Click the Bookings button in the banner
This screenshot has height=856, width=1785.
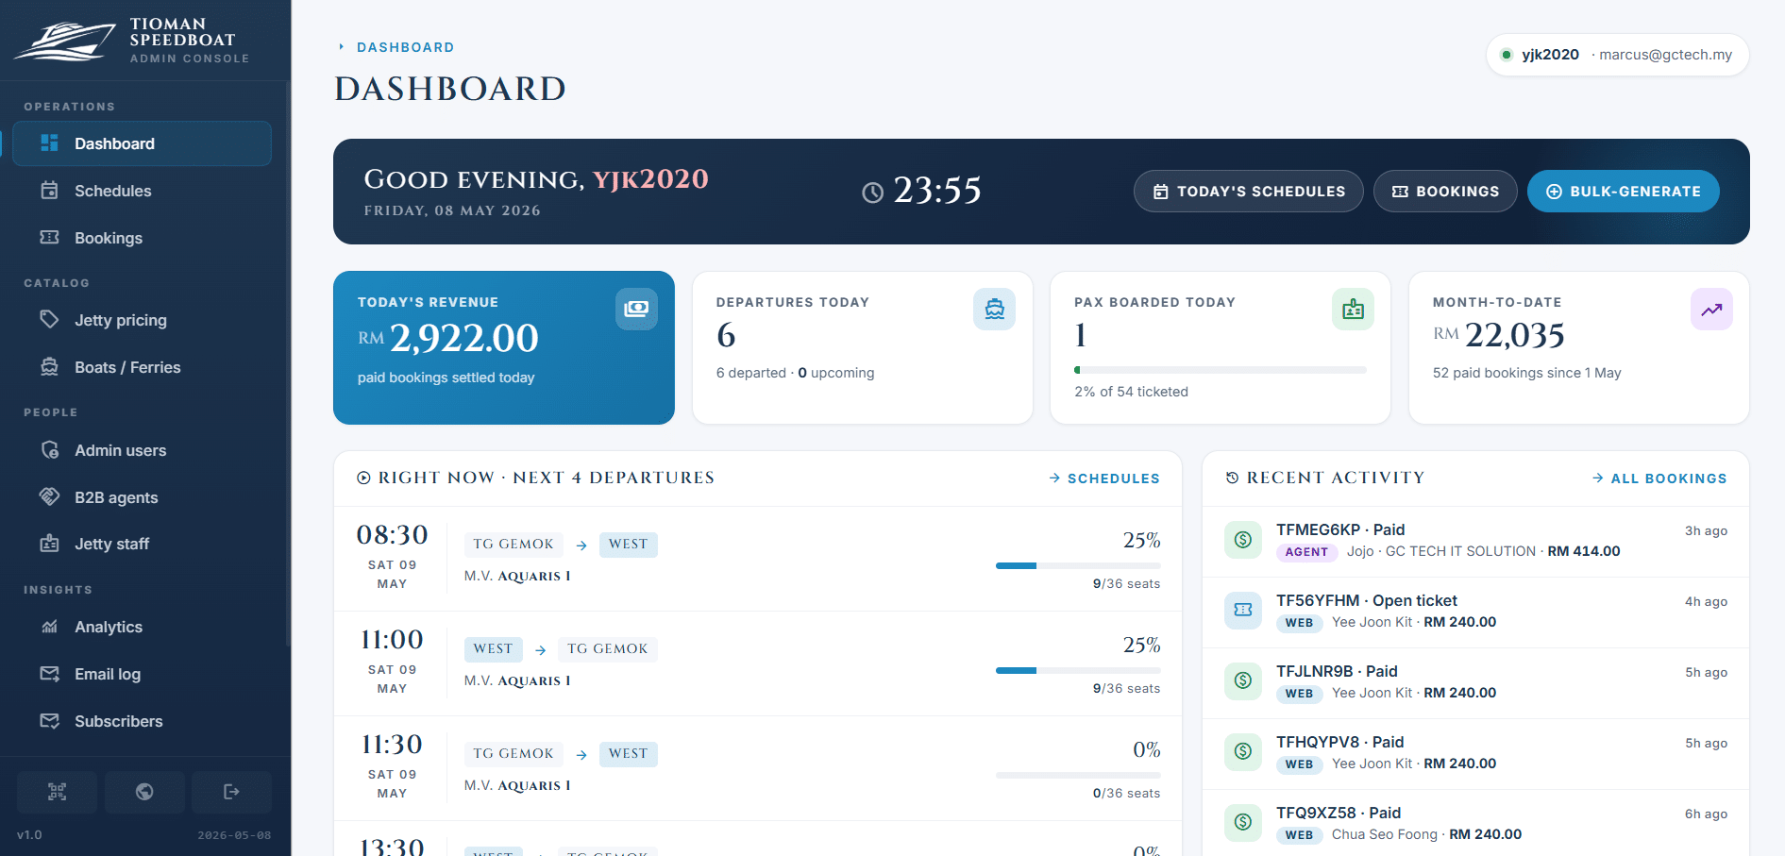pos(1445,192)
